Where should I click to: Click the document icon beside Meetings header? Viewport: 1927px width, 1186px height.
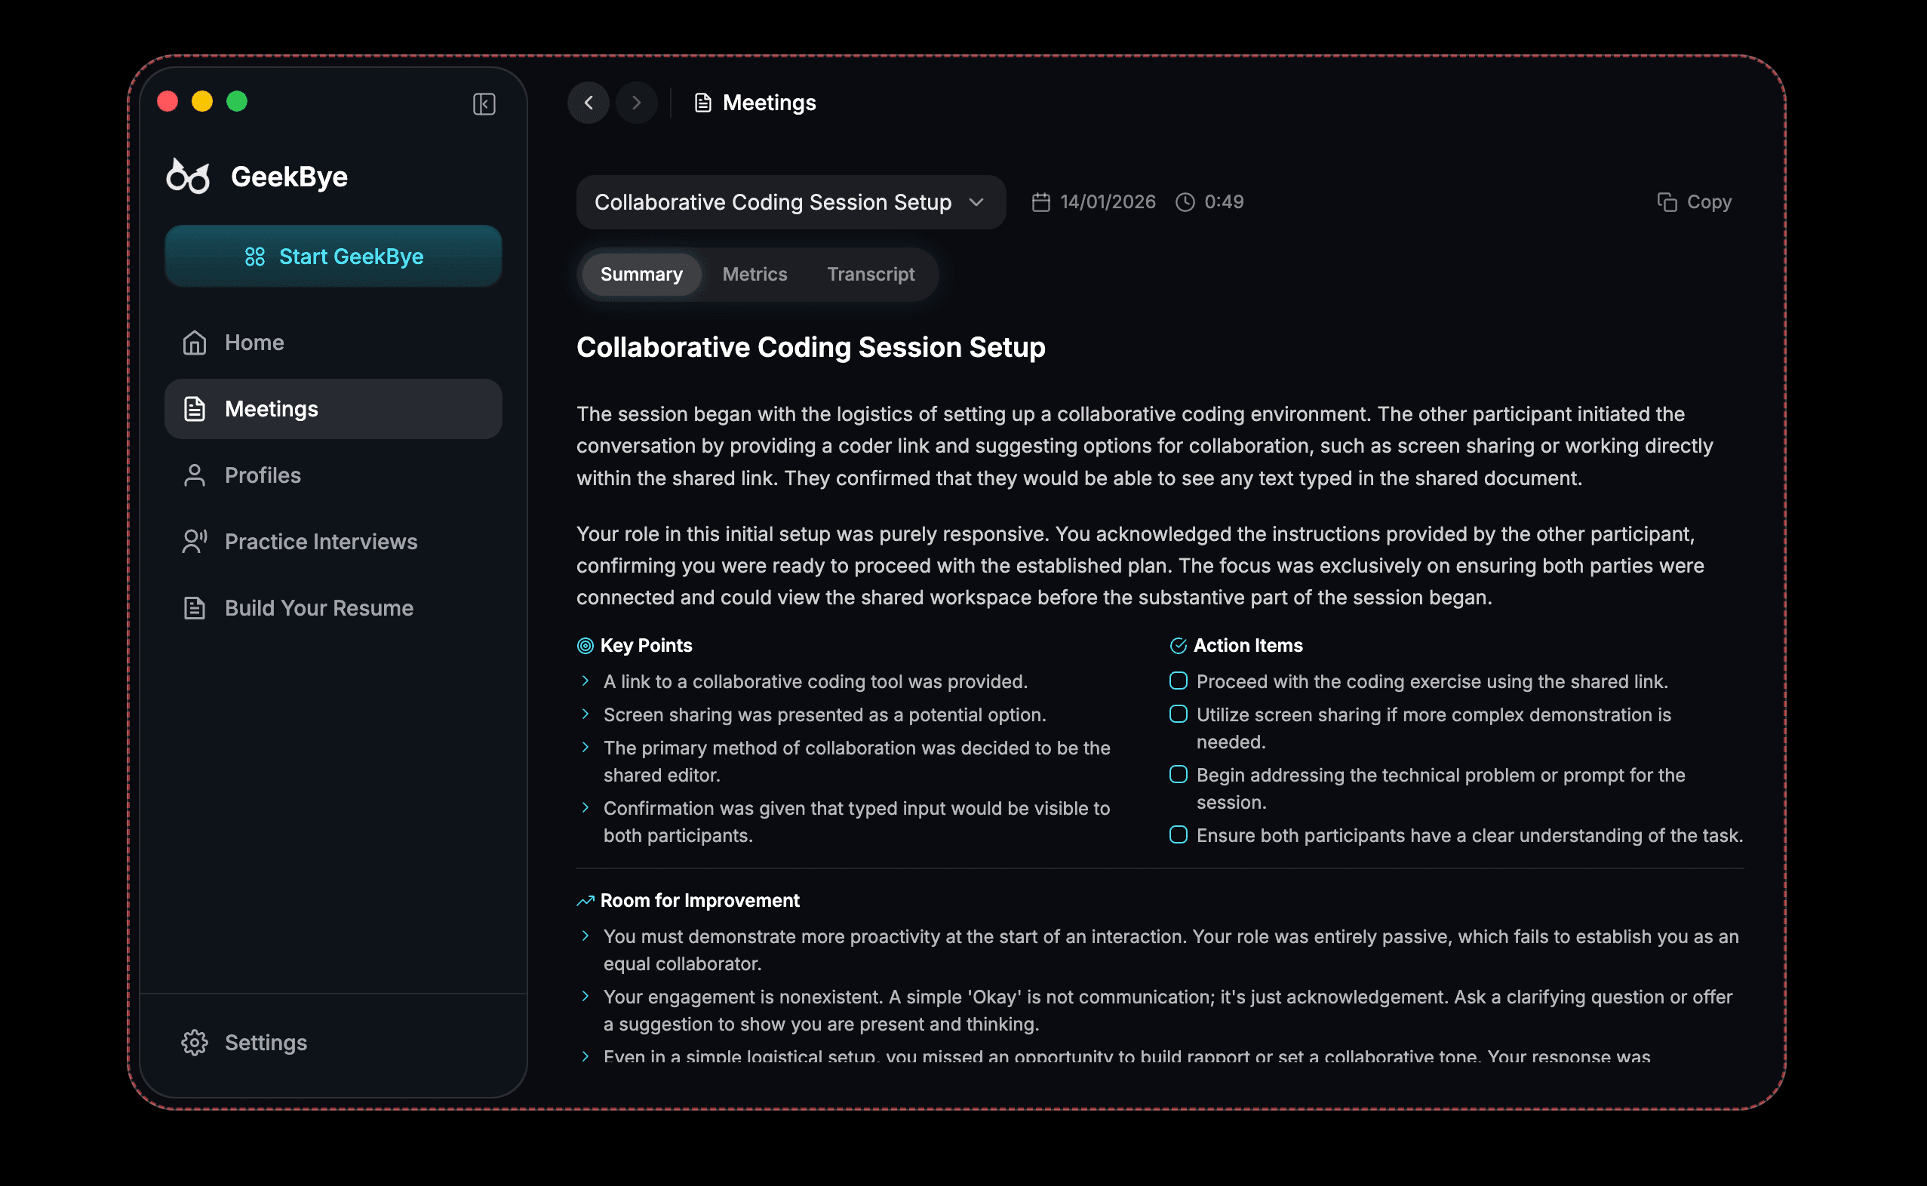click(x=702, y=103)
